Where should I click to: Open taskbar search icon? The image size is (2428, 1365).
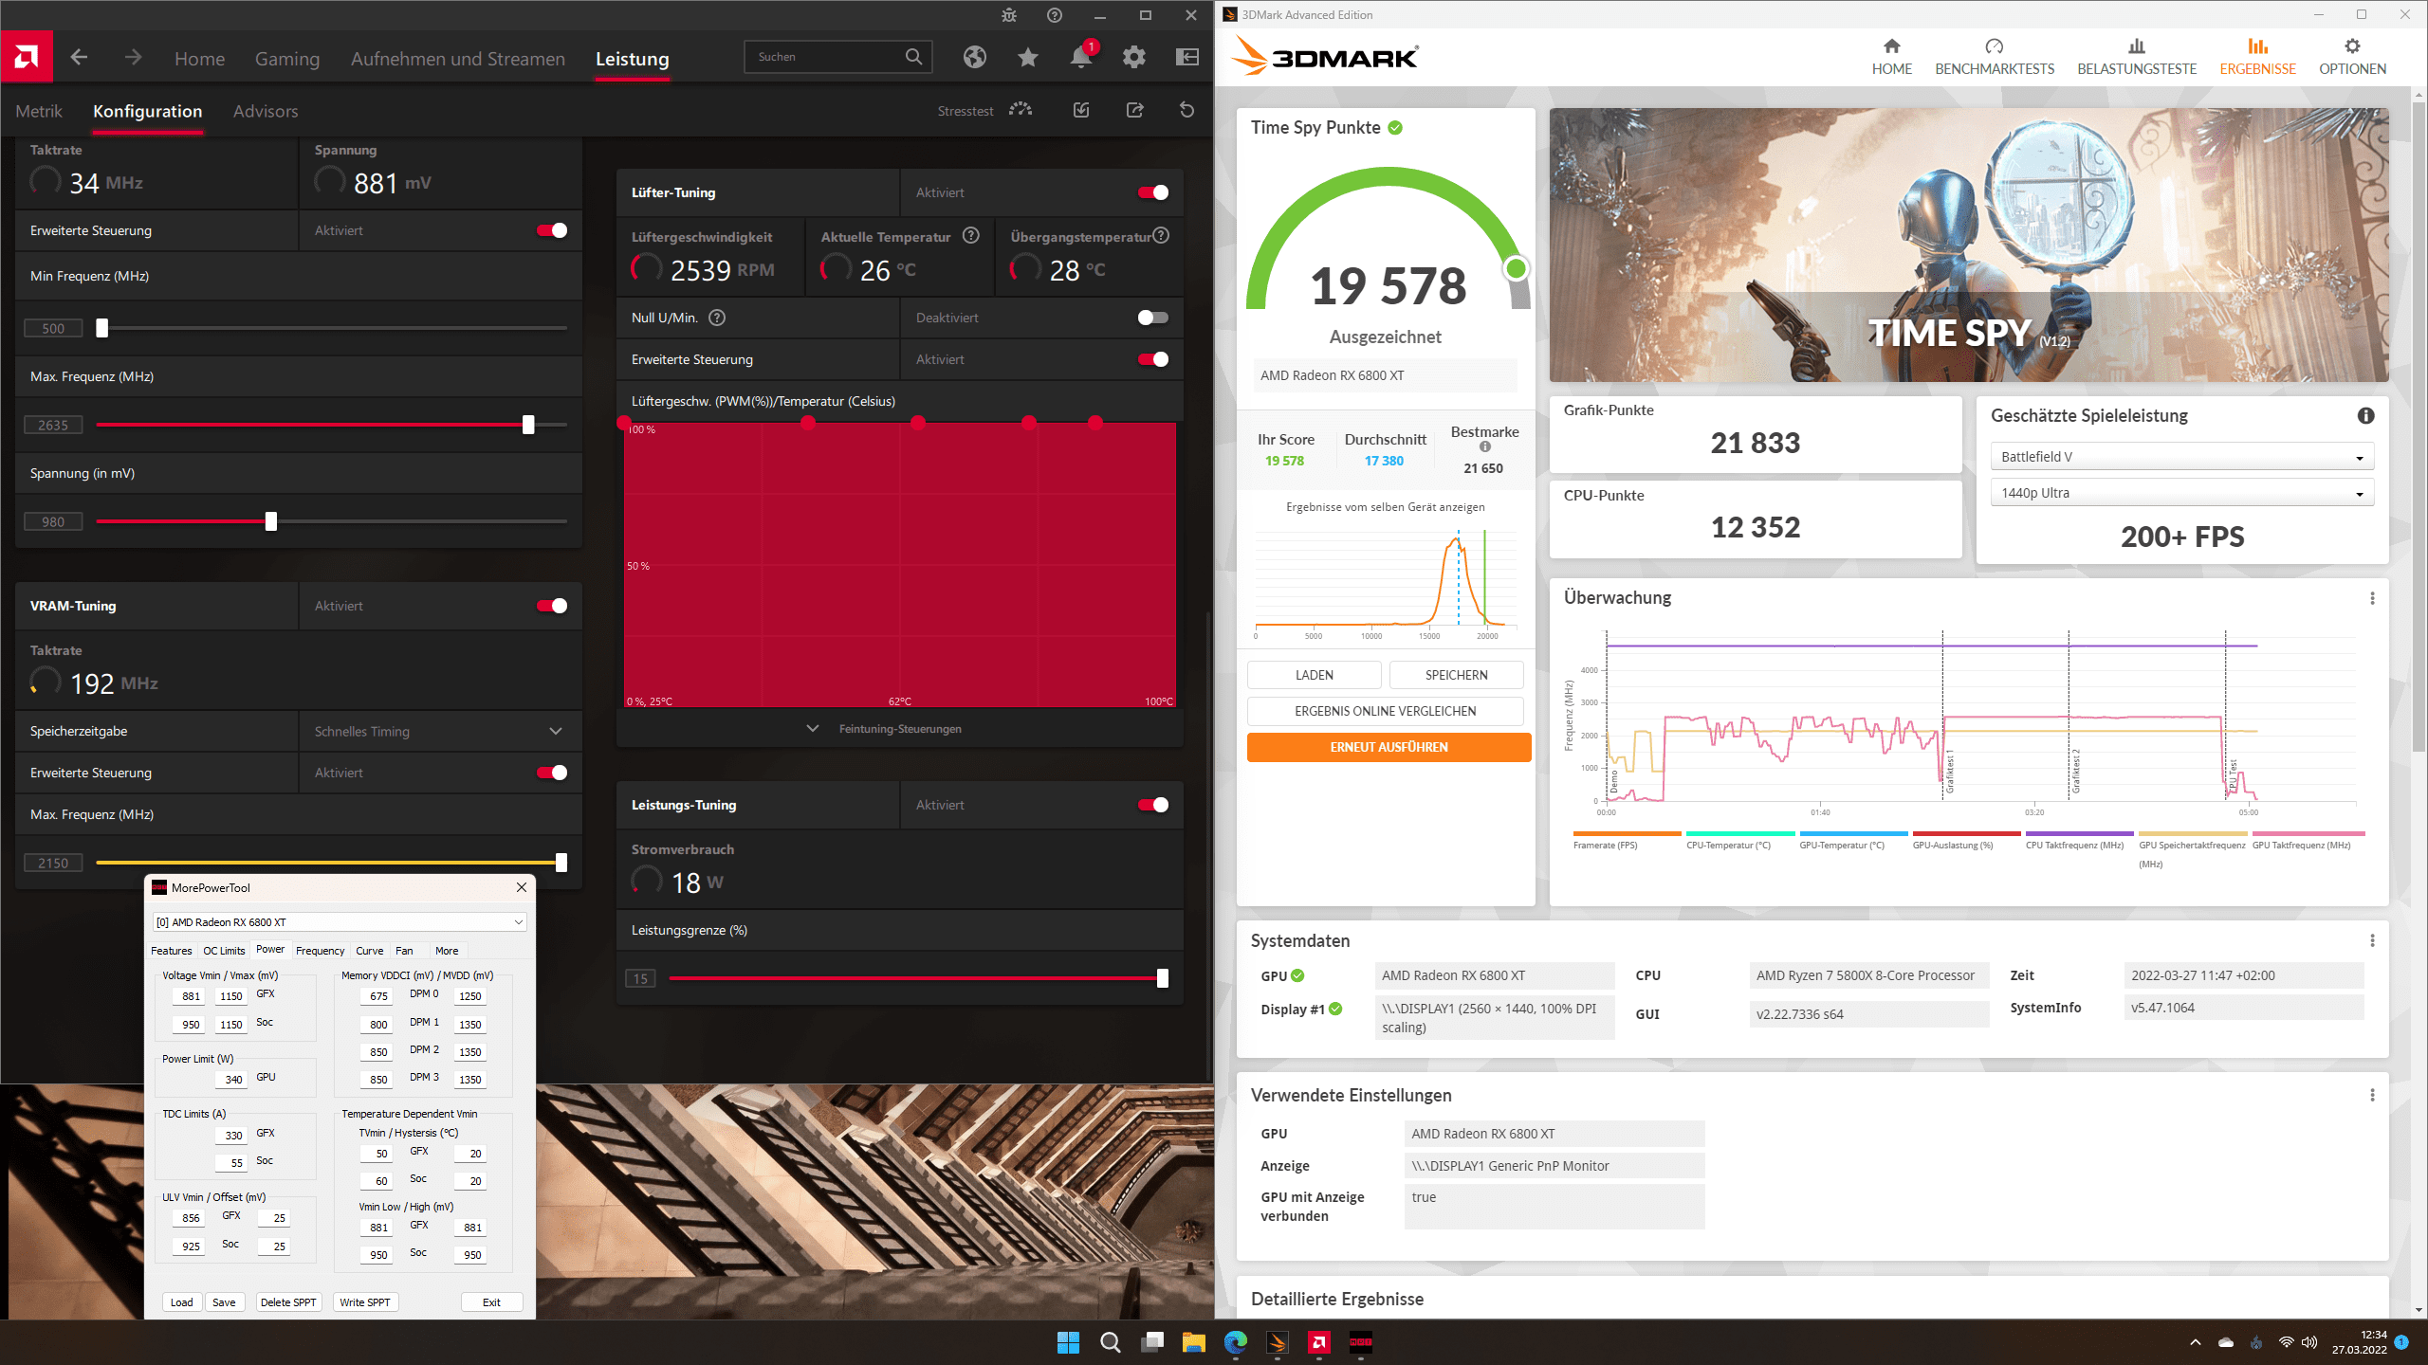1110,1342
